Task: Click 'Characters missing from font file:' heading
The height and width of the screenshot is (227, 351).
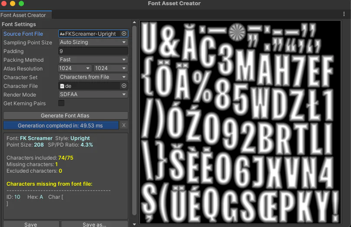Action: 50,184
